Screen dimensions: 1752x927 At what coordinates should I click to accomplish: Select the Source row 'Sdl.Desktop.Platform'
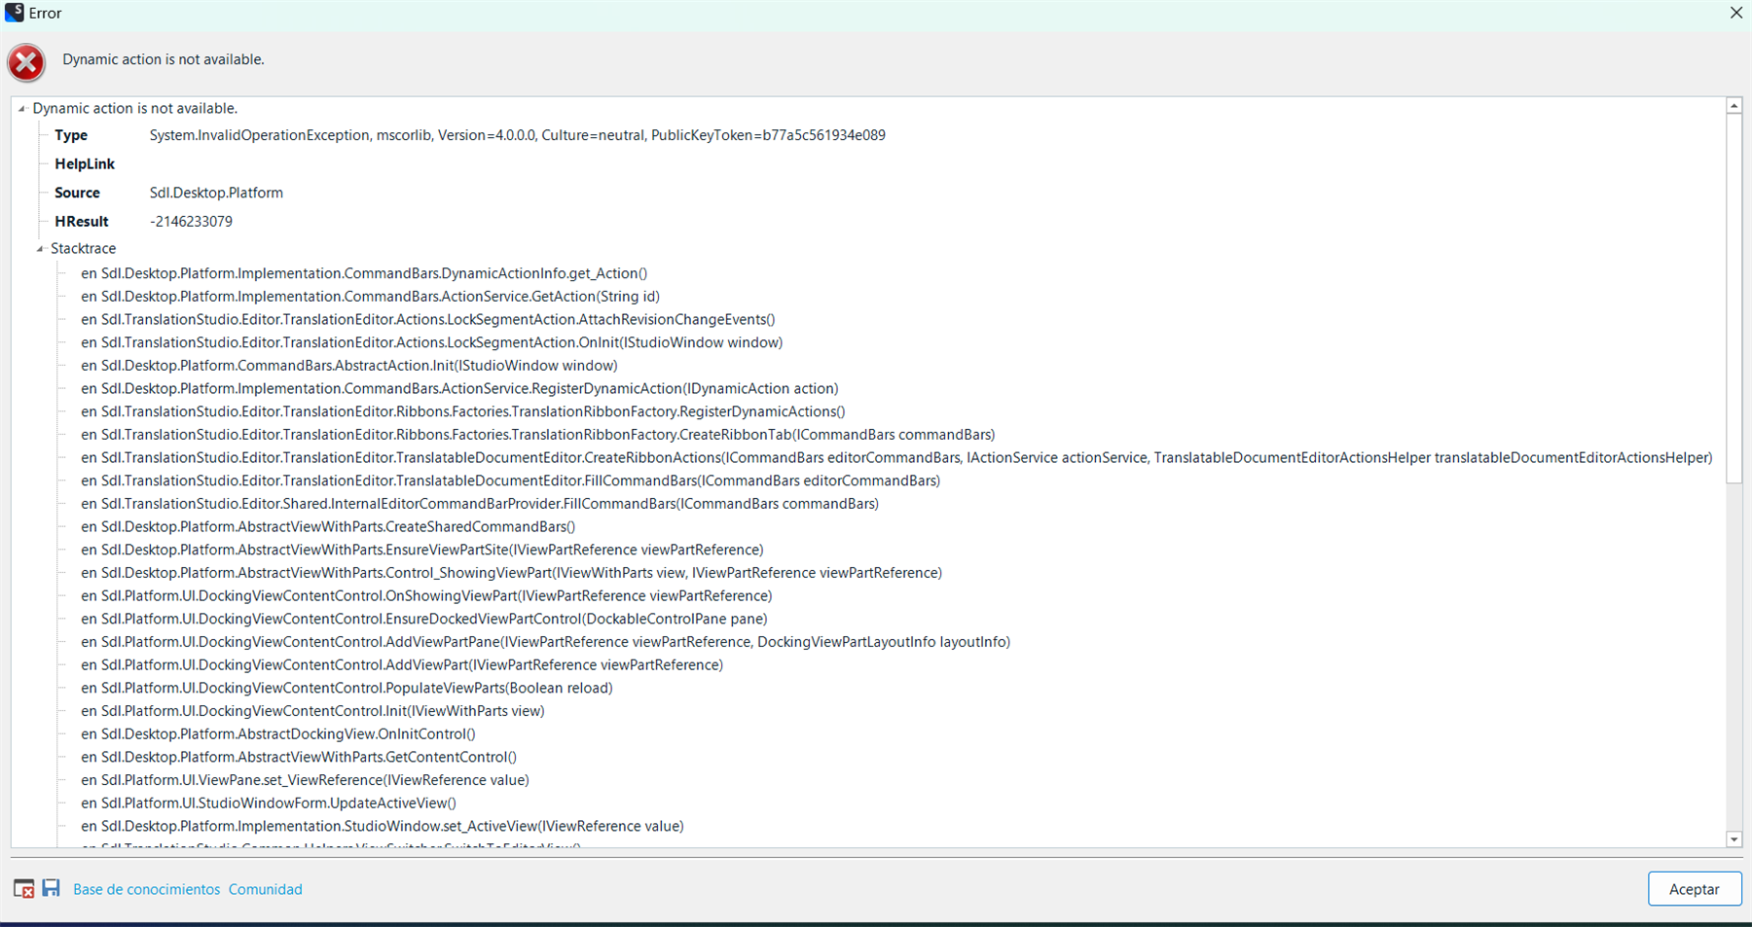point(217,192)
